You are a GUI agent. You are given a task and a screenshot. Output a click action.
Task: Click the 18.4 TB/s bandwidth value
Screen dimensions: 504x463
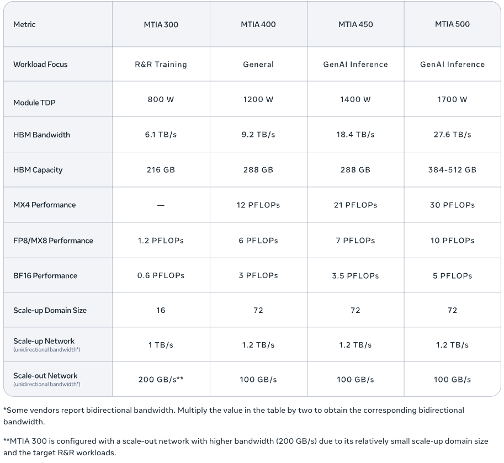(x=356, y=135)
